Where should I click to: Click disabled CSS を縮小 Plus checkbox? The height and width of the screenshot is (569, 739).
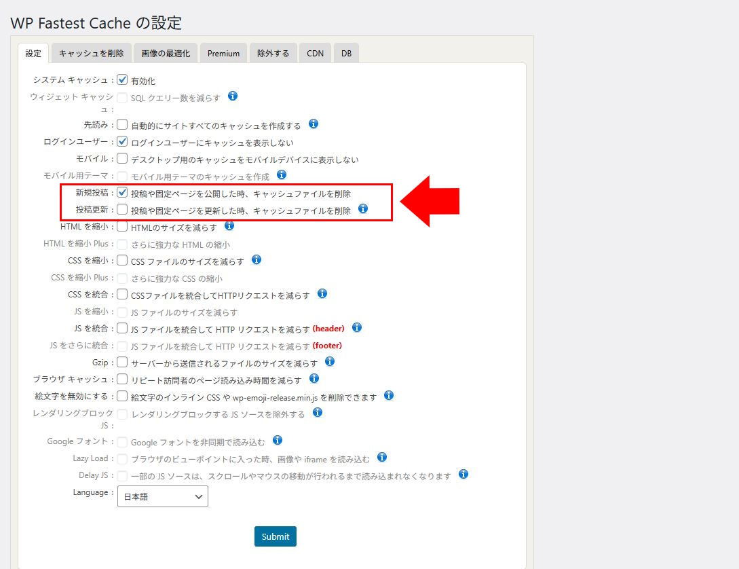[122, 278]
